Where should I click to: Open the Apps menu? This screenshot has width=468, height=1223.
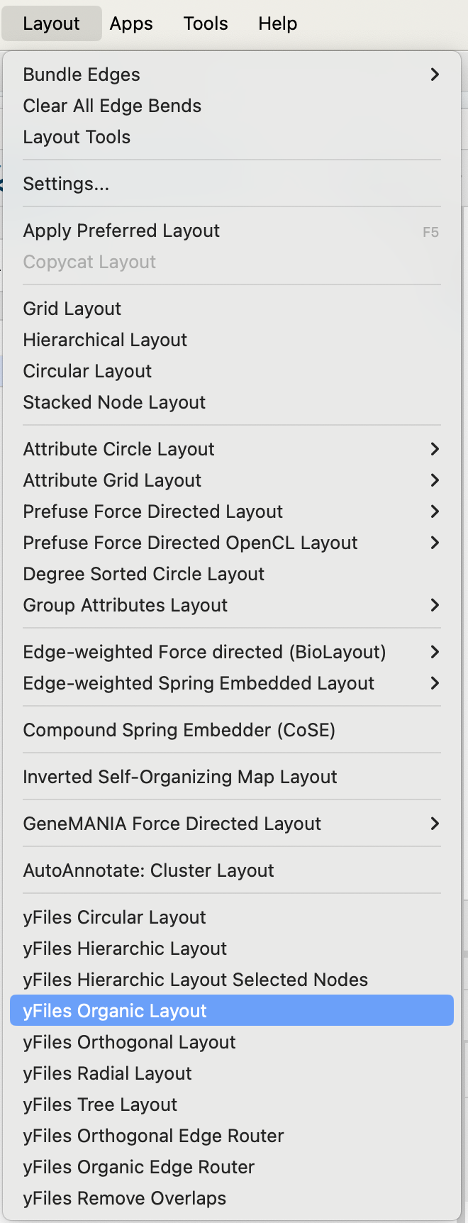131,23
